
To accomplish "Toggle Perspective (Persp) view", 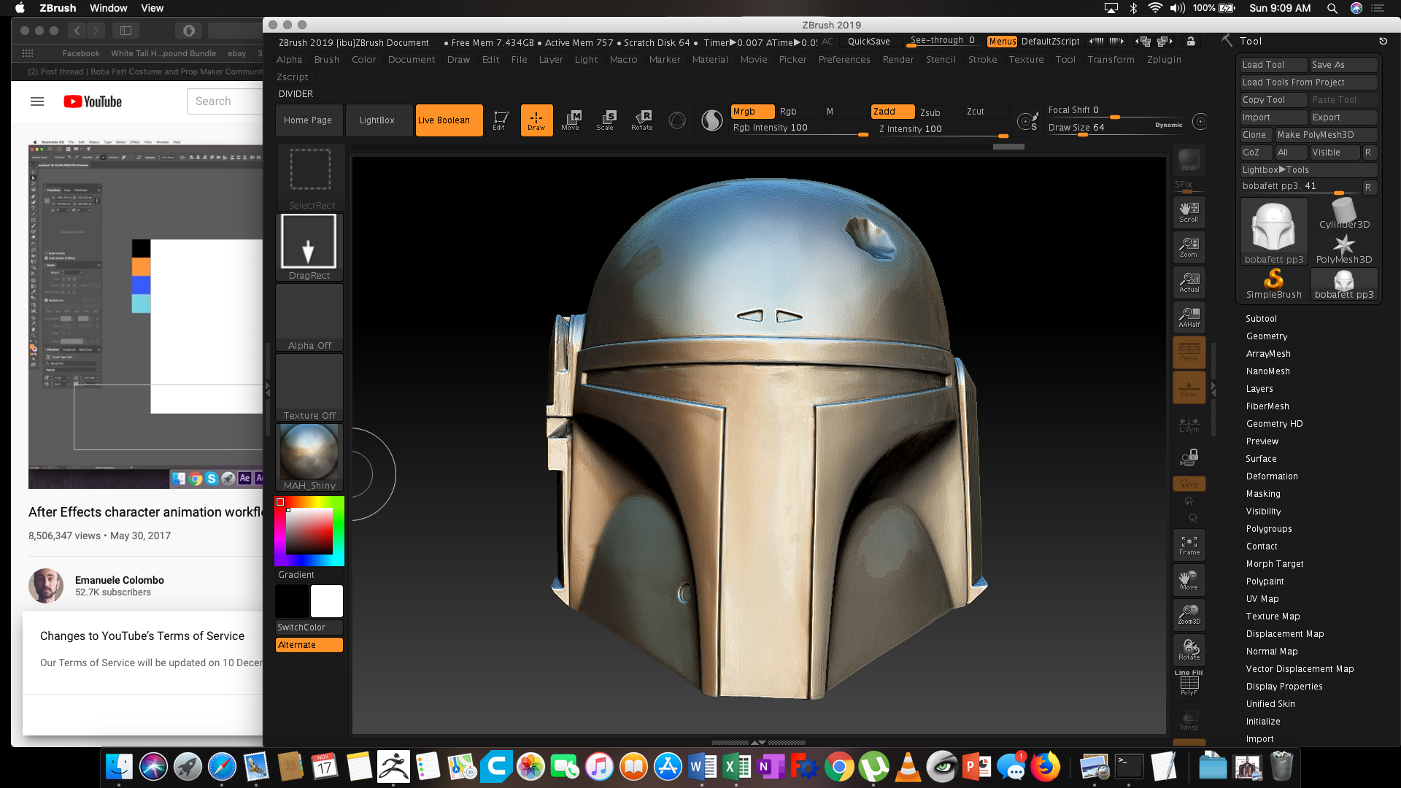I will [1189, 352].
